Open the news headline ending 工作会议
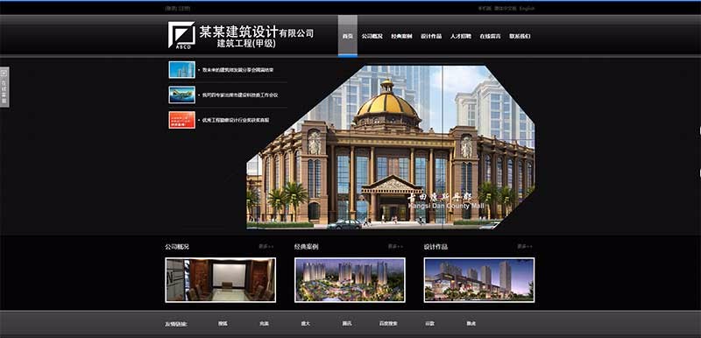 (240, 95)
